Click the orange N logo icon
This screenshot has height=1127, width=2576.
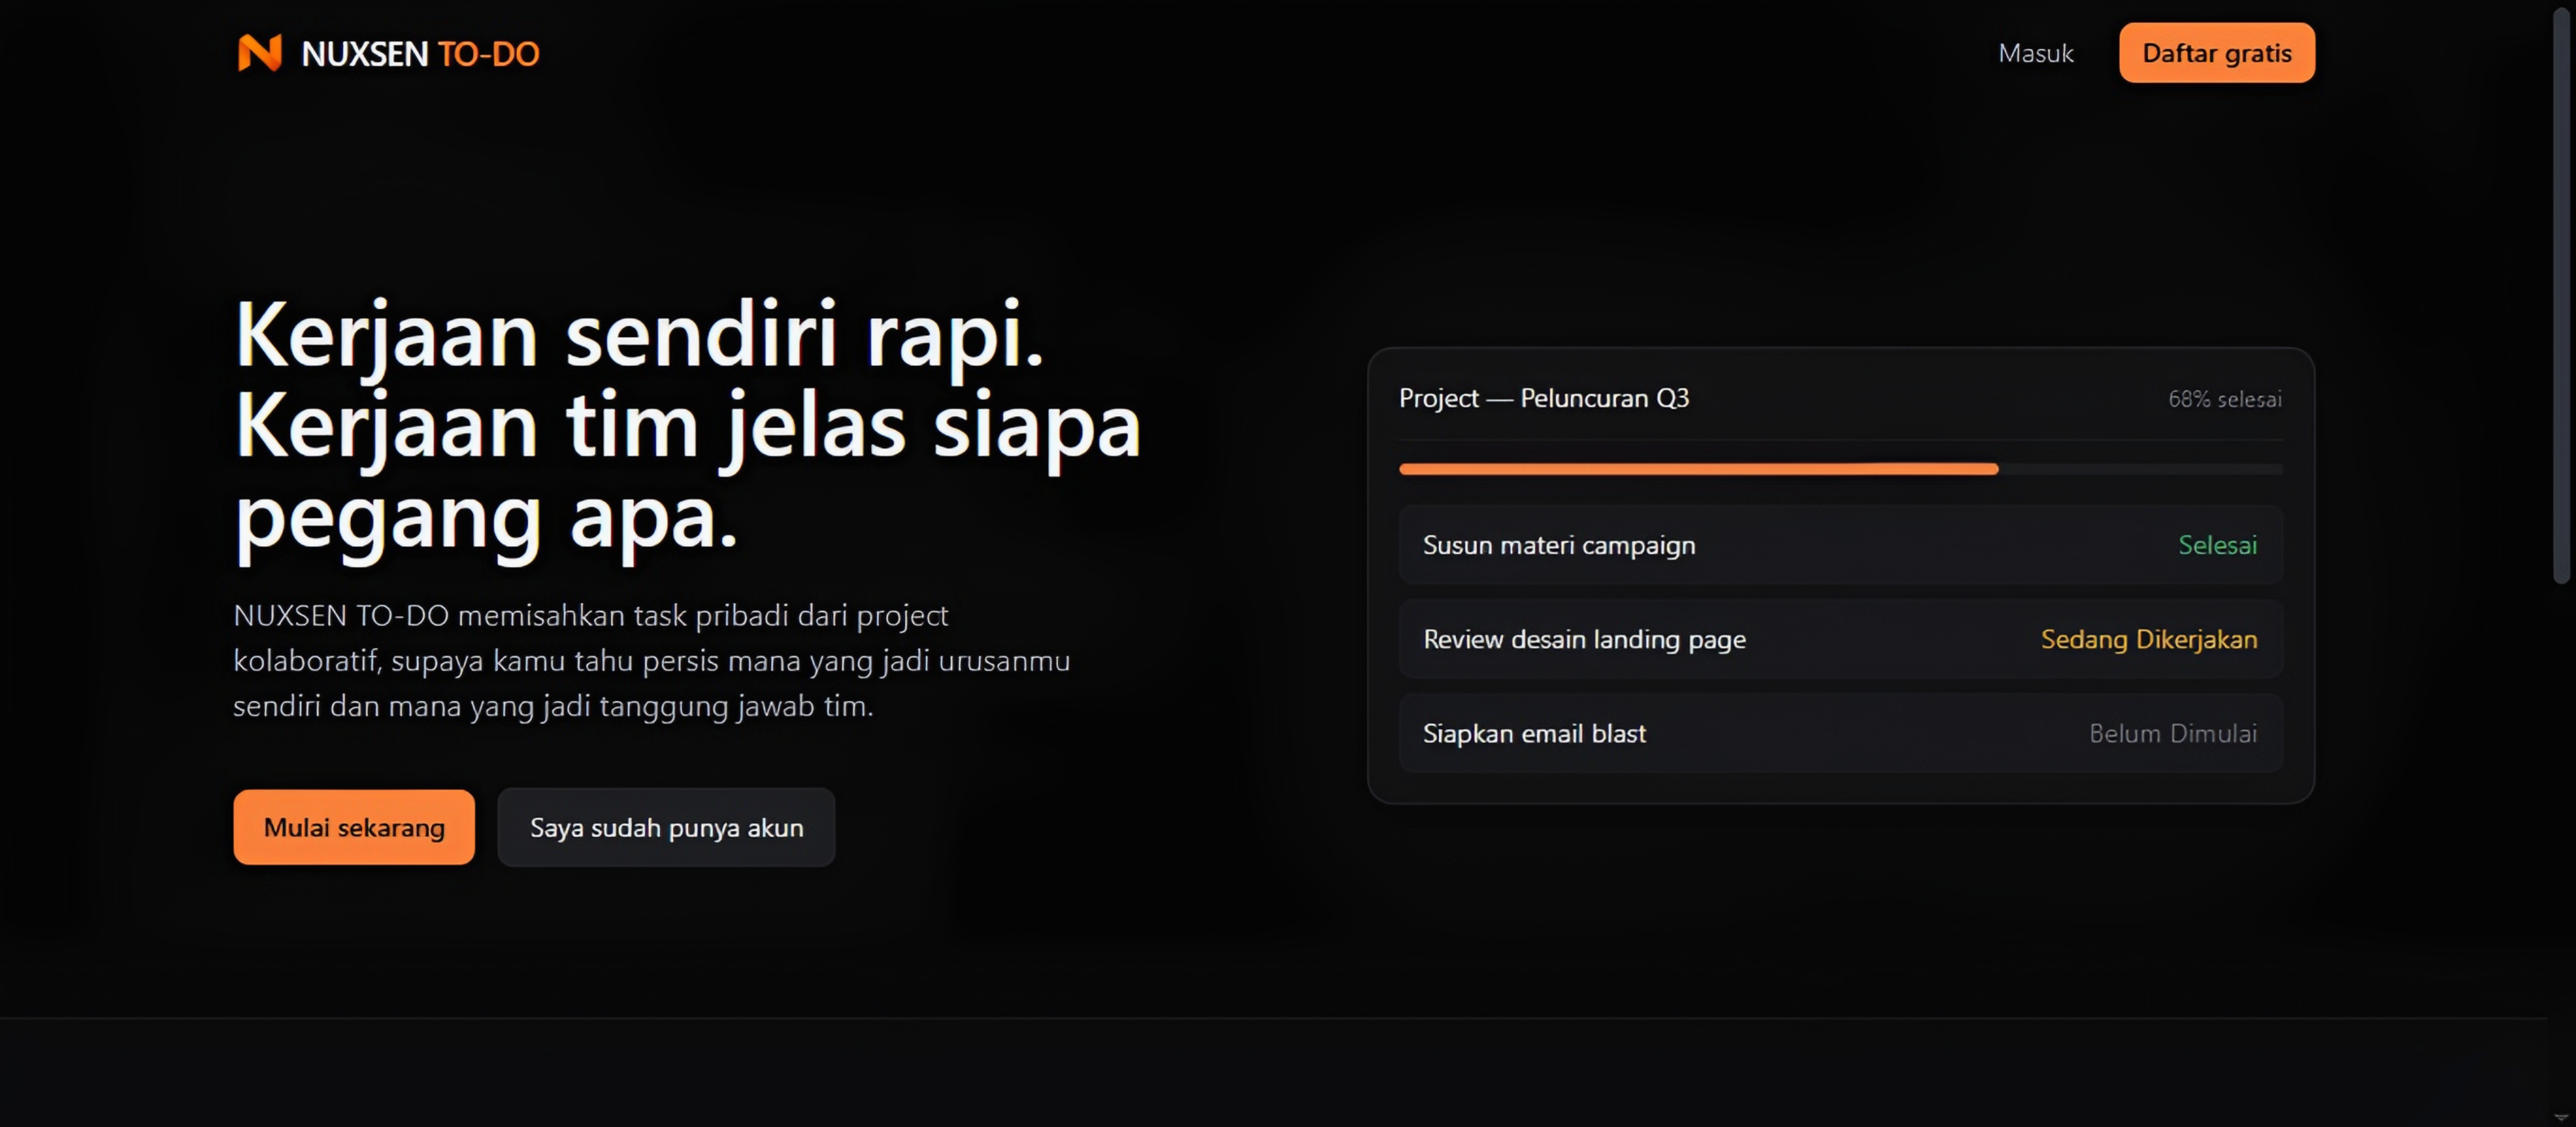pyautogui.click(x=259, y=53)
